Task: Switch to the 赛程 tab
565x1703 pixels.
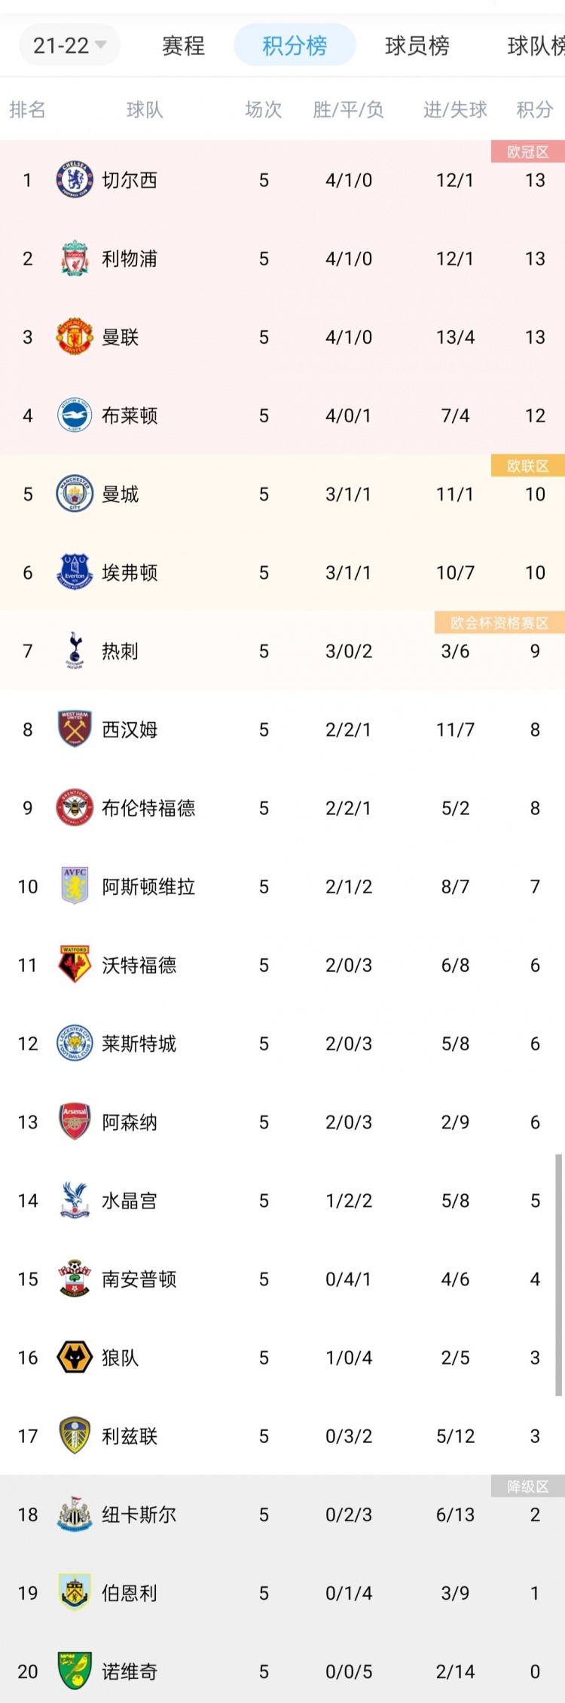Action: [x=182, y=44]
